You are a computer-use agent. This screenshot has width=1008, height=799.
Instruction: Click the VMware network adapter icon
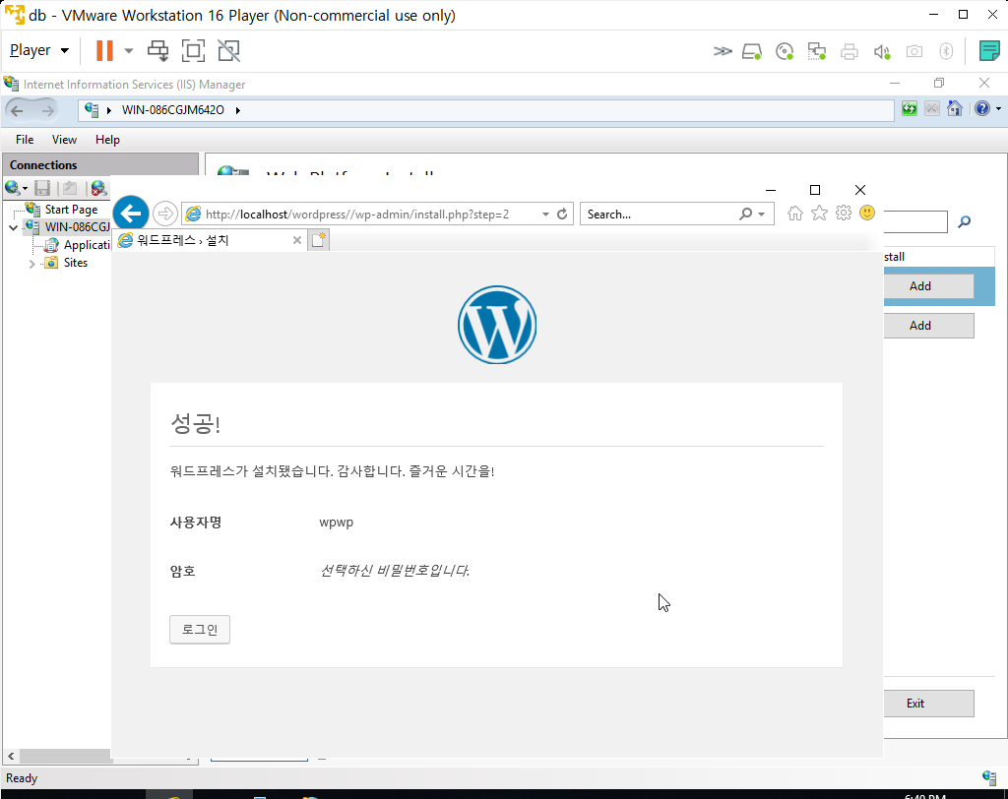pyautogui.click(x=817, y=51)
